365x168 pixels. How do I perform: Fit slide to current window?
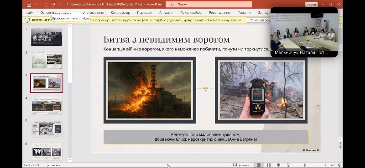pos(339,165)
